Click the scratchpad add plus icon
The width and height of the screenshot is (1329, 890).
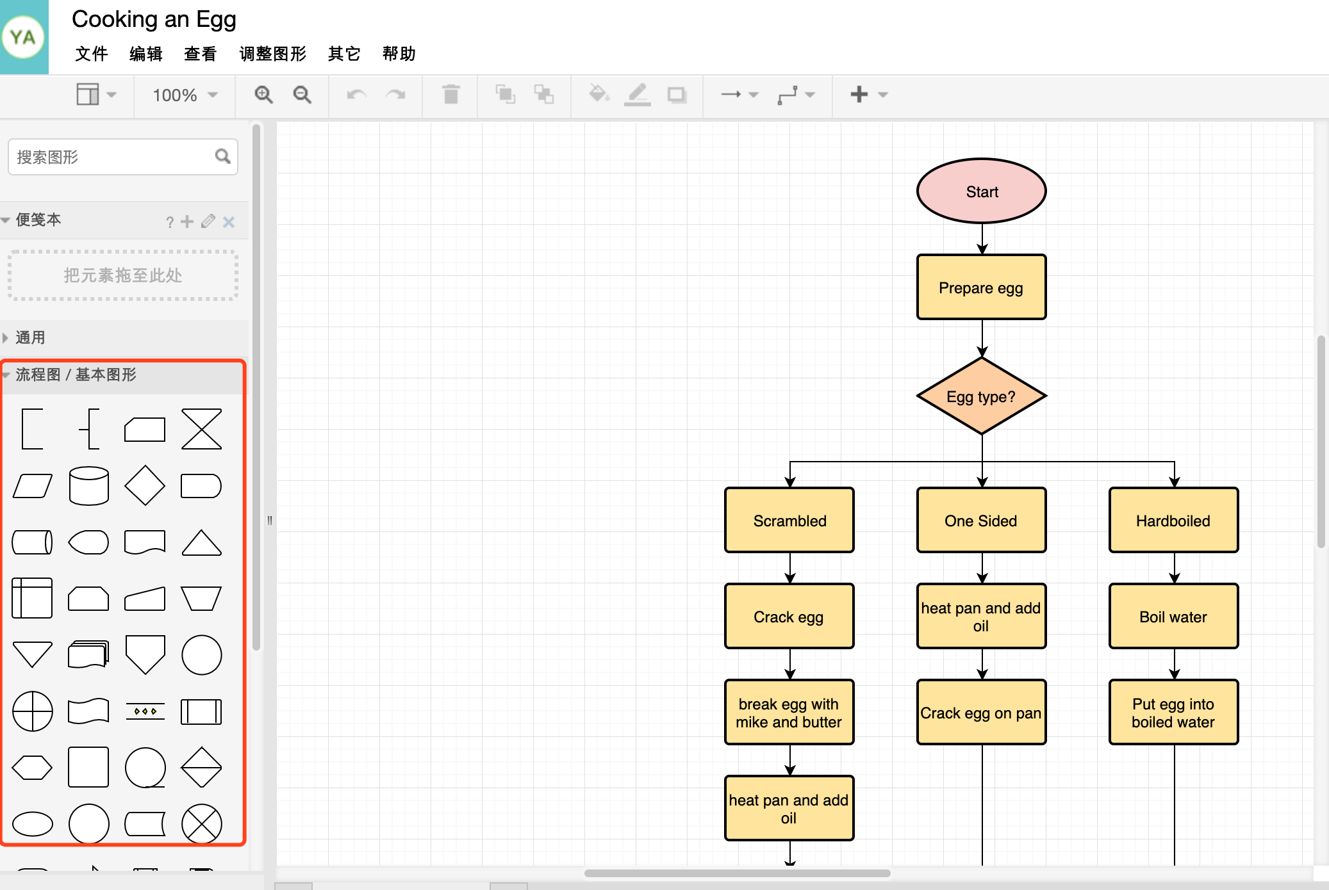click(187, 222)
